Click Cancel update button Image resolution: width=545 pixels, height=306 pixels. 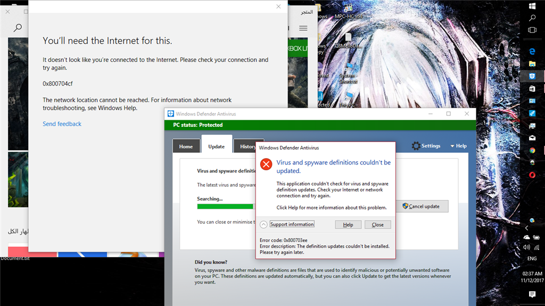click(x=422, y=206)
